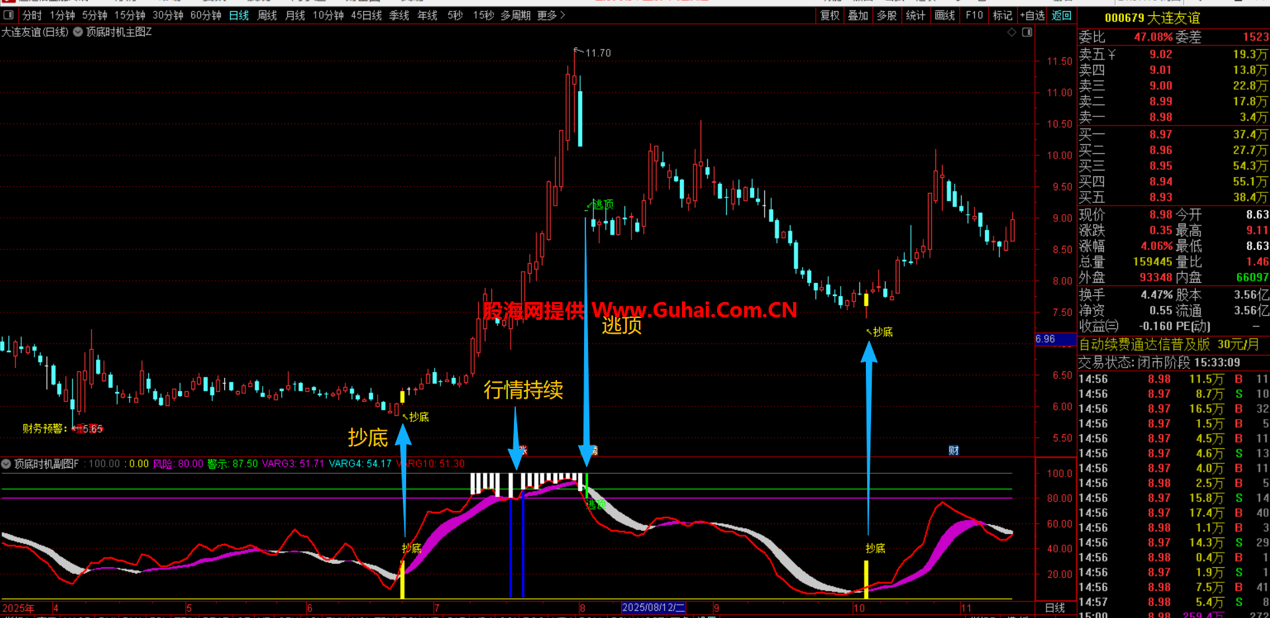Open the 画线 drawing tool
1270x618 pixels.
945,15
